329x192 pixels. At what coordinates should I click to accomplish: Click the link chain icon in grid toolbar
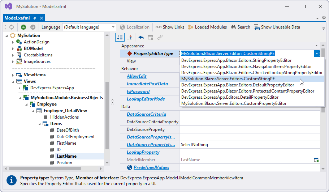coord(160,37)
